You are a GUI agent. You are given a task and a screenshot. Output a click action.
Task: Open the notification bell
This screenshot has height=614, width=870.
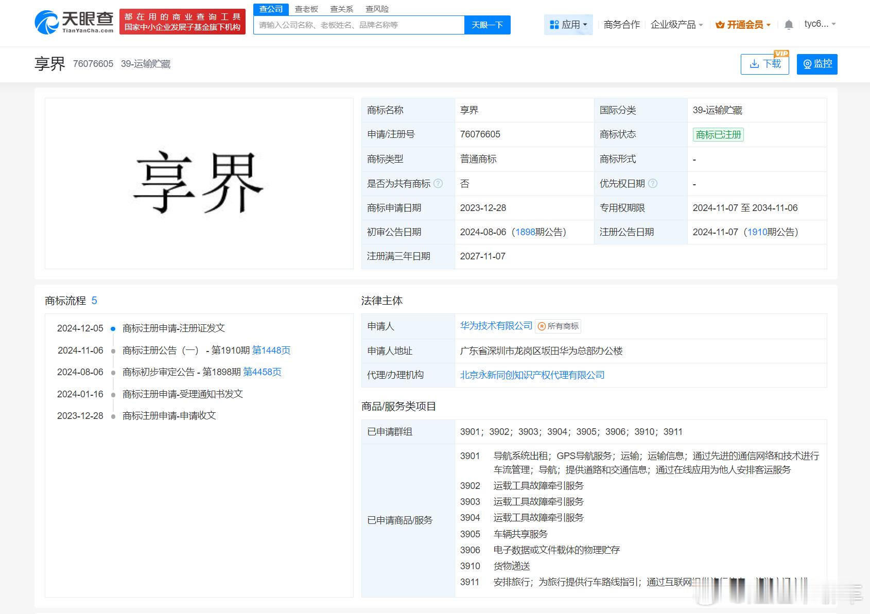(x=788, y=24)
